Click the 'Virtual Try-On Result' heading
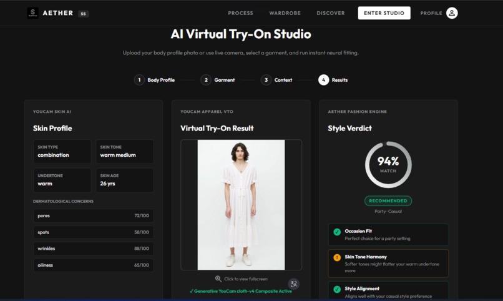Image resolution: width=503 pixels, height=301 pixels. tap(217, 129)
